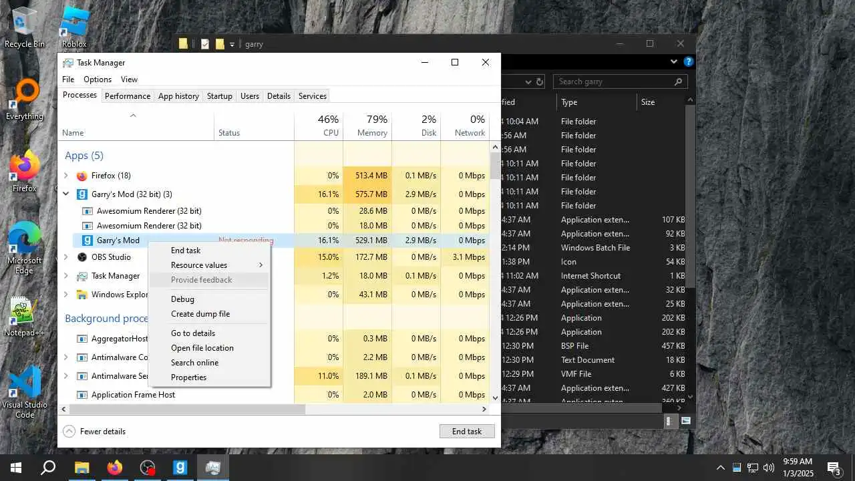Switch to the Details tab
The width and height of the screenshot is (855, 481).
click(279, 96)
